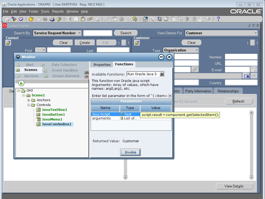This screenshot has height=199, width=265.
Task: Open the Available Functions dropdown
Action: [x=145, y=74]
